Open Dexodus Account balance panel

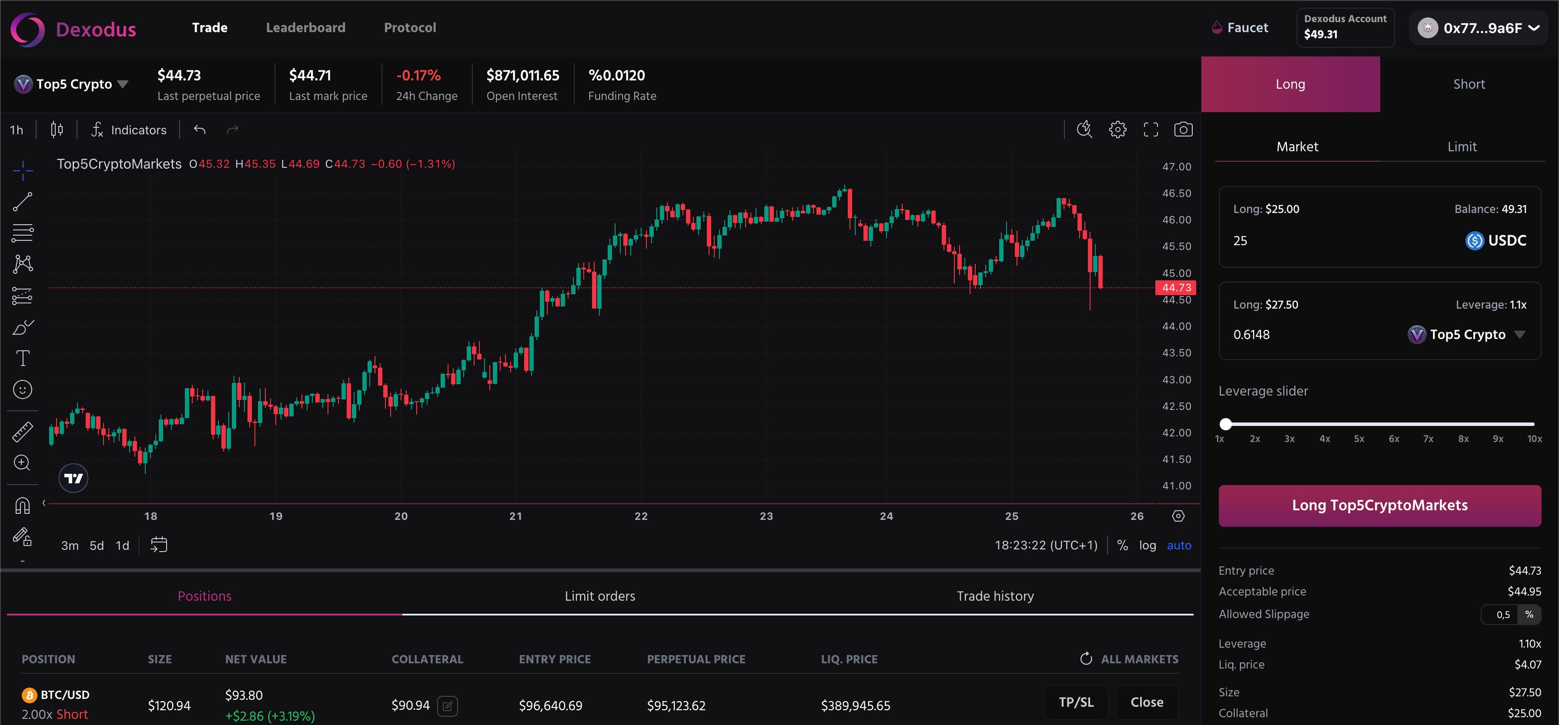coord(1345,27)
